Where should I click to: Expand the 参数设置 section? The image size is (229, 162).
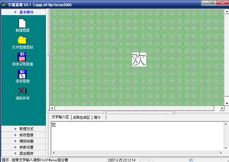coord(24,147)
